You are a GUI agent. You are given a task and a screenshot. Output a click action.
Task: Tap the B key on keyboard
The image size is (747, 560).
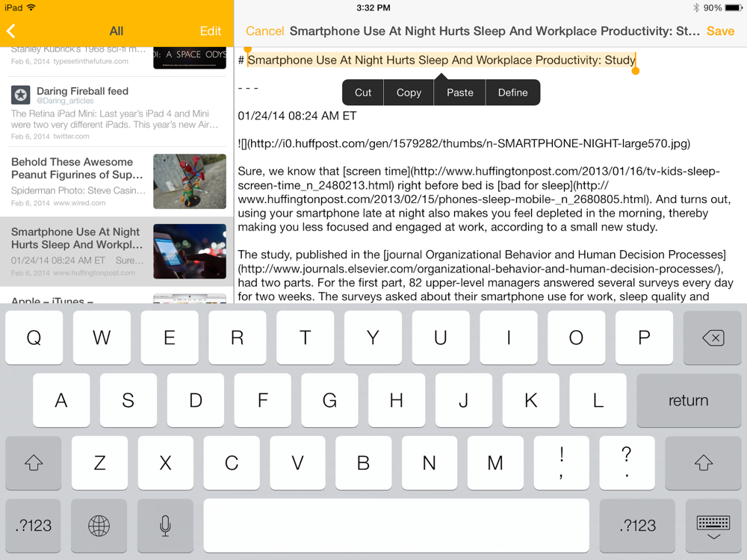(364, 463)
